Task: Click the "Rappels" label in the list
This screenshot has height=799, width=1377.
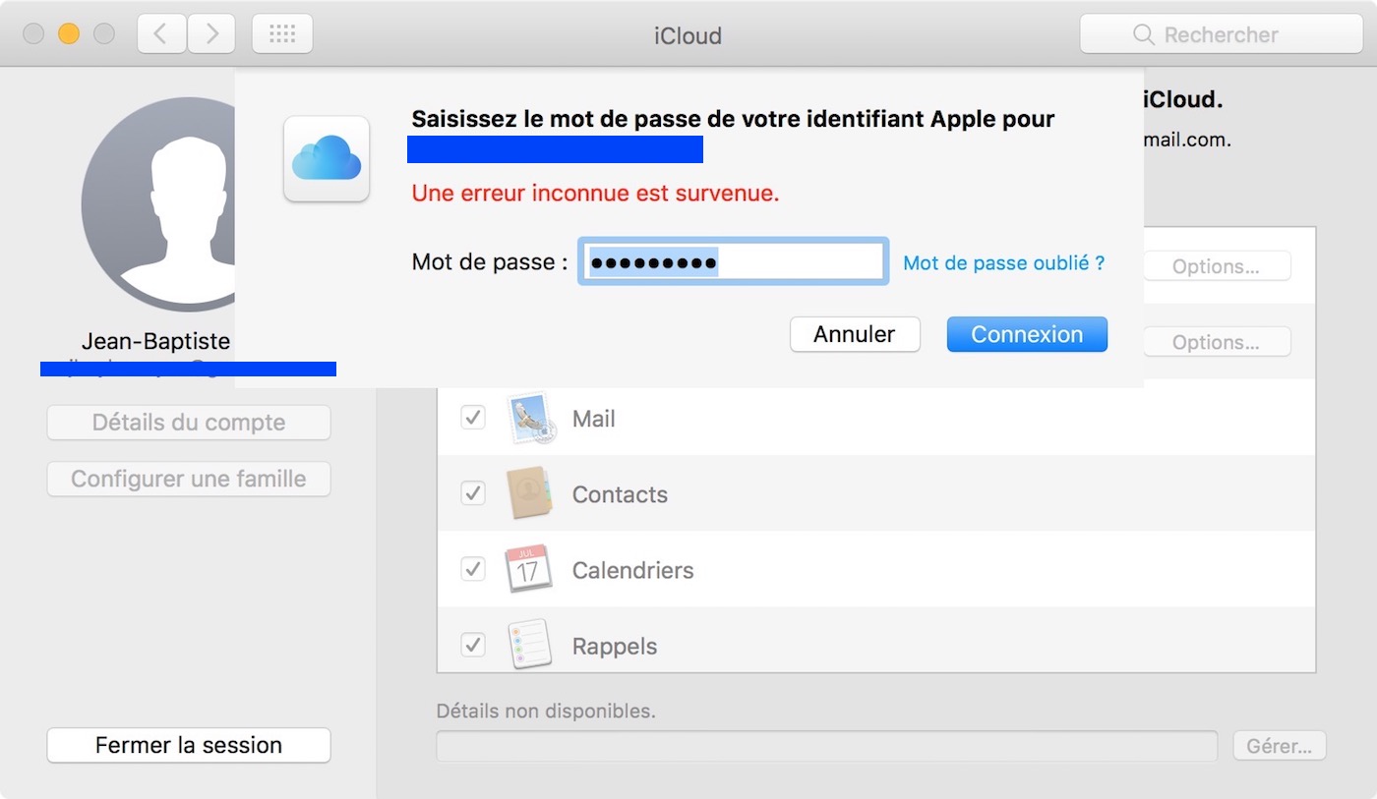Action: click(x=615, y=646)
